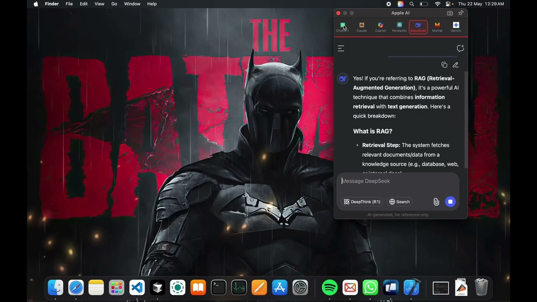Stop the response generation
The width and height of the screenshot is (537, 302).
[x=450, y=202]
